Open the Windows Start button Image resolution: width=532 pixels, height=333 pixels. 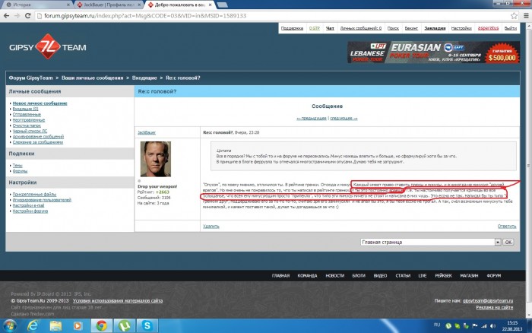(x=9, y=326)
